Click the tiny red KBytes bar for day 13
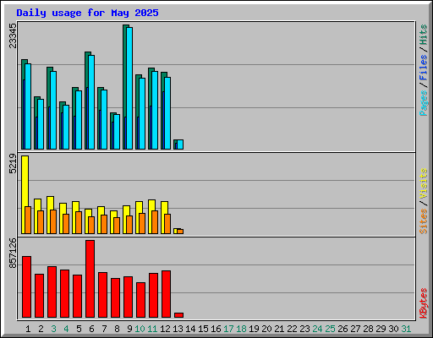This screenshot has width=433, height=338. (178, 315)
